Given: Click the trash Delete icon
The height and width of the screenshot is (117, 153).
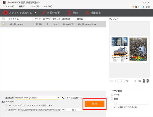Looking at the screenshot, I should [69, 13].
